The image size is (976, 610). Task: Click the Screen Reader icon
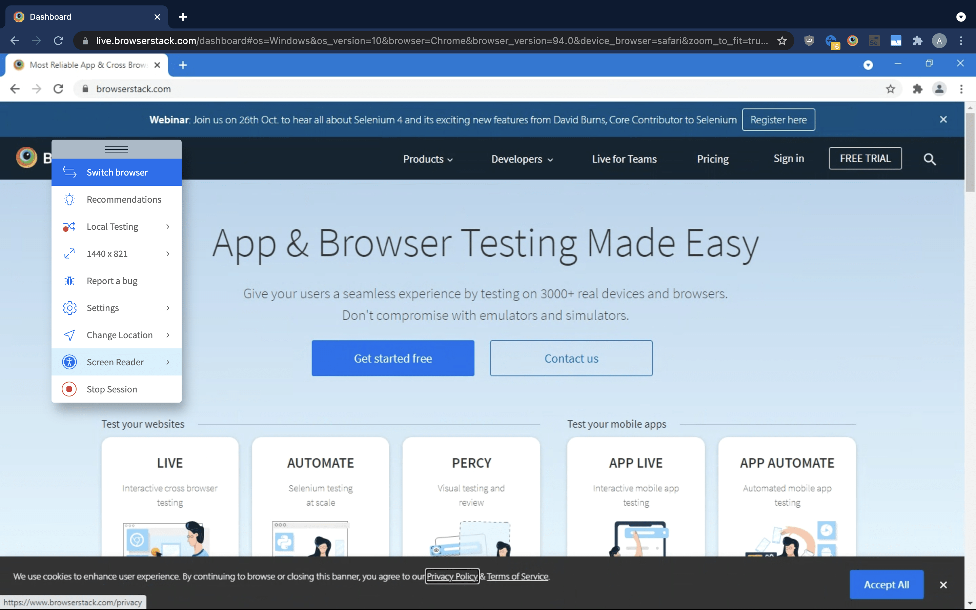[69, 362]
